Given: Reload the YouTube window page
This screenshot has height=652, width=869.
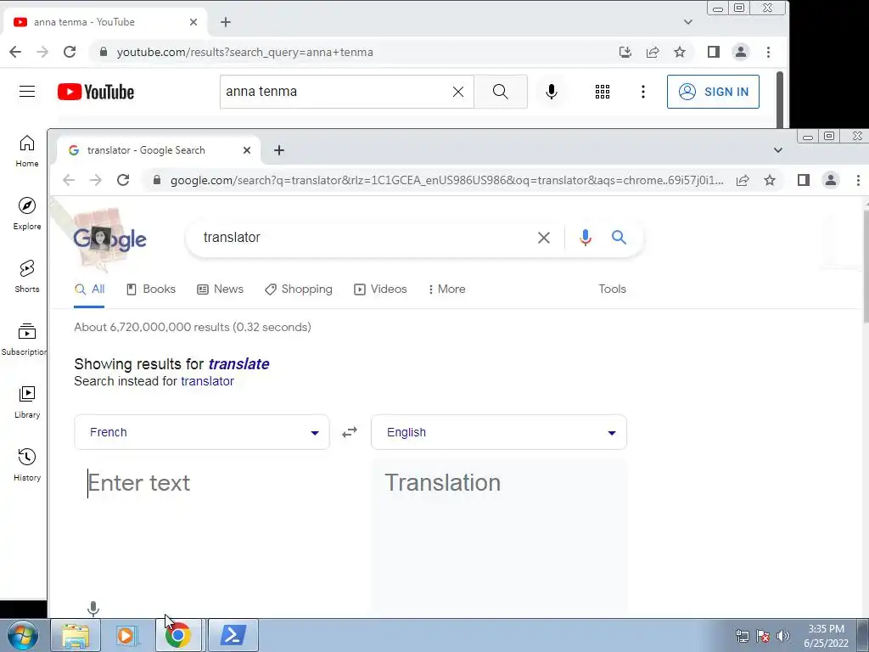Looking at the screenshot, I should [70, 52].
